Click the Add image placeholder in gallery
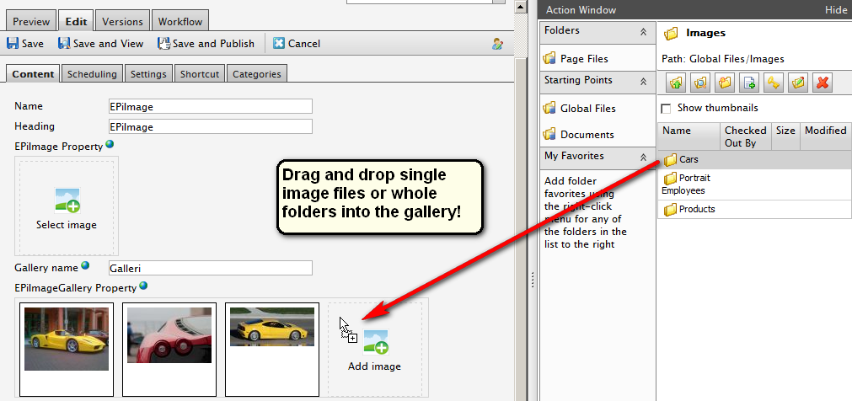The width and height of the screenshot is (852, 401). tap(374, 348)
